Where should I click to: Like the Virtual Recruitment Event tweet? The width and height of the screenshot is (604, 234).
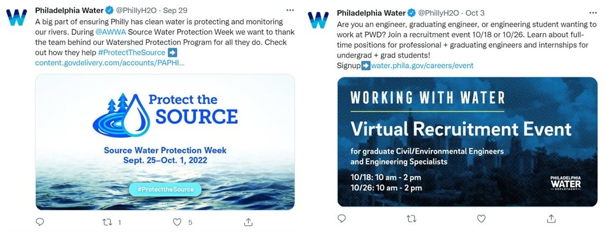[x=481, y=218]
